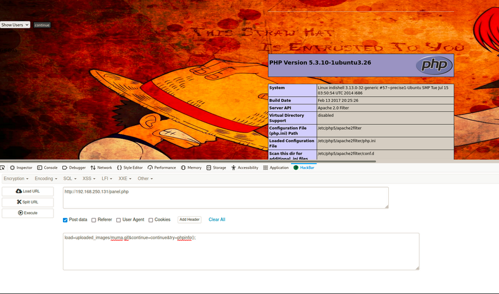The height and width of the screenshot is (294, 499).
Task: Click the Network arrows icon
Action: [x=93, y=168]
